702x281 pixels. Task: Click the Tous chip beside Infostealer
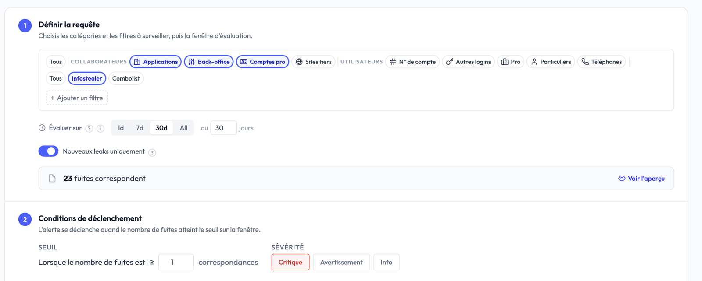tap(56, 78)
